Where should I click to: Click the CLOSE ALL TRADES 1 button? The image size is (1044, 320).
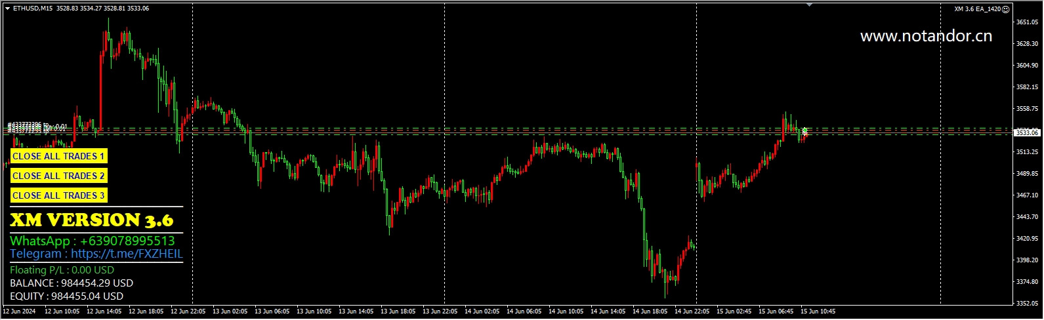(58, 156)
